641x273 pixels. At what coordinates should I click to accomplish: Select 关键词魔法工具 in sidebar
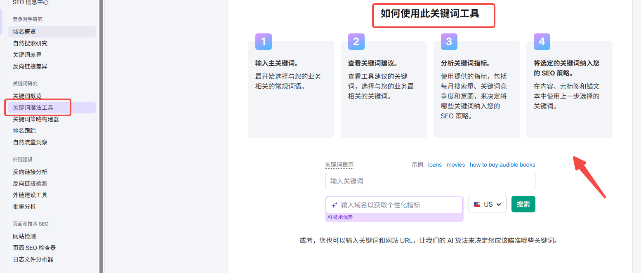point(52,108)
